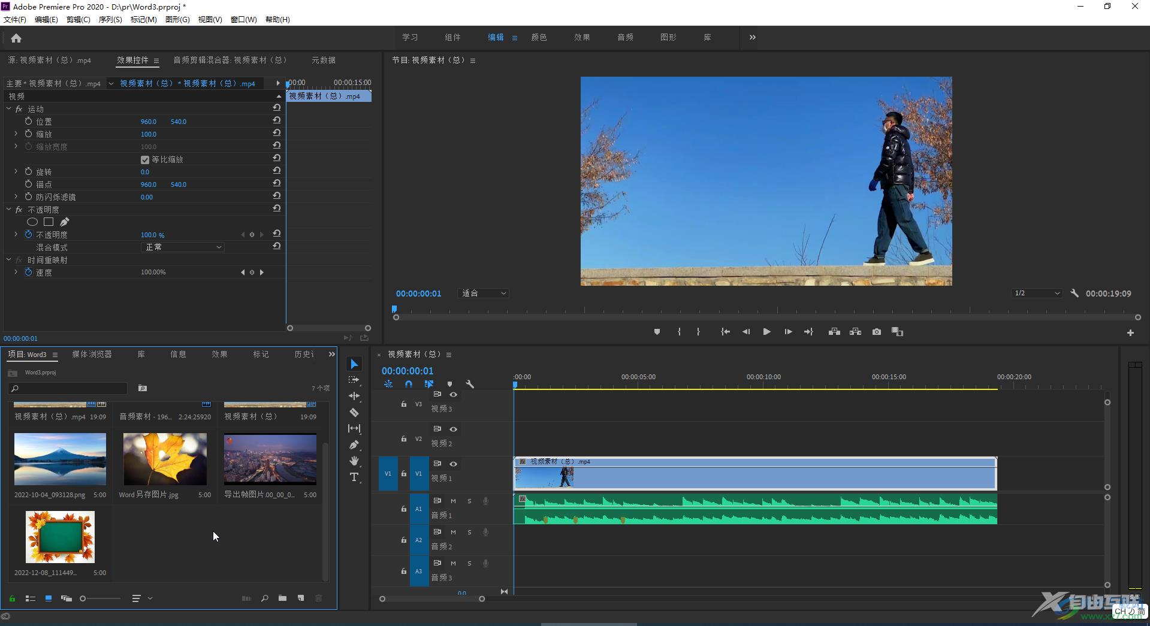Select the Ripple Edit tool
Image resolution: width=1150 pixels, height=626 pixels.
click(x=354, y=396)
